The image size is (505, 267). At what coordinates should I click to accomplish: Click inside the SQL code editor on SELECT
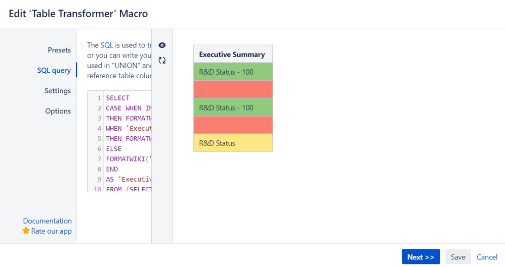click(118, 98)
